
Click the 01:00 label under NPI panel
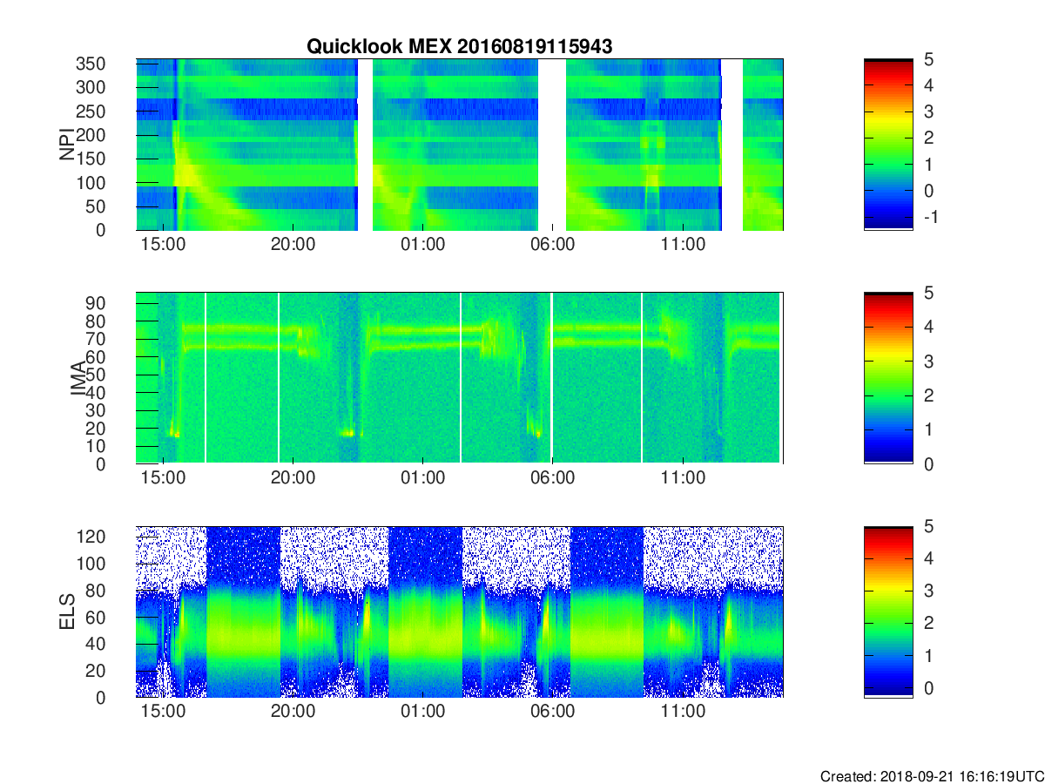pyautogui.click(x=422, y=245)
